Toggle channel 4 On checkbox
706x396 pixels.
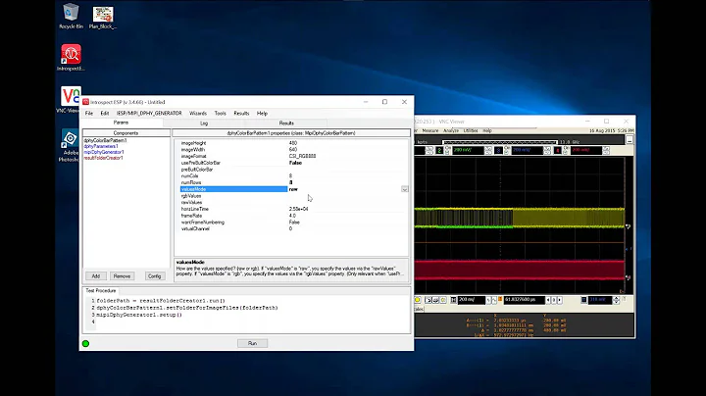(x=565, y=153)
